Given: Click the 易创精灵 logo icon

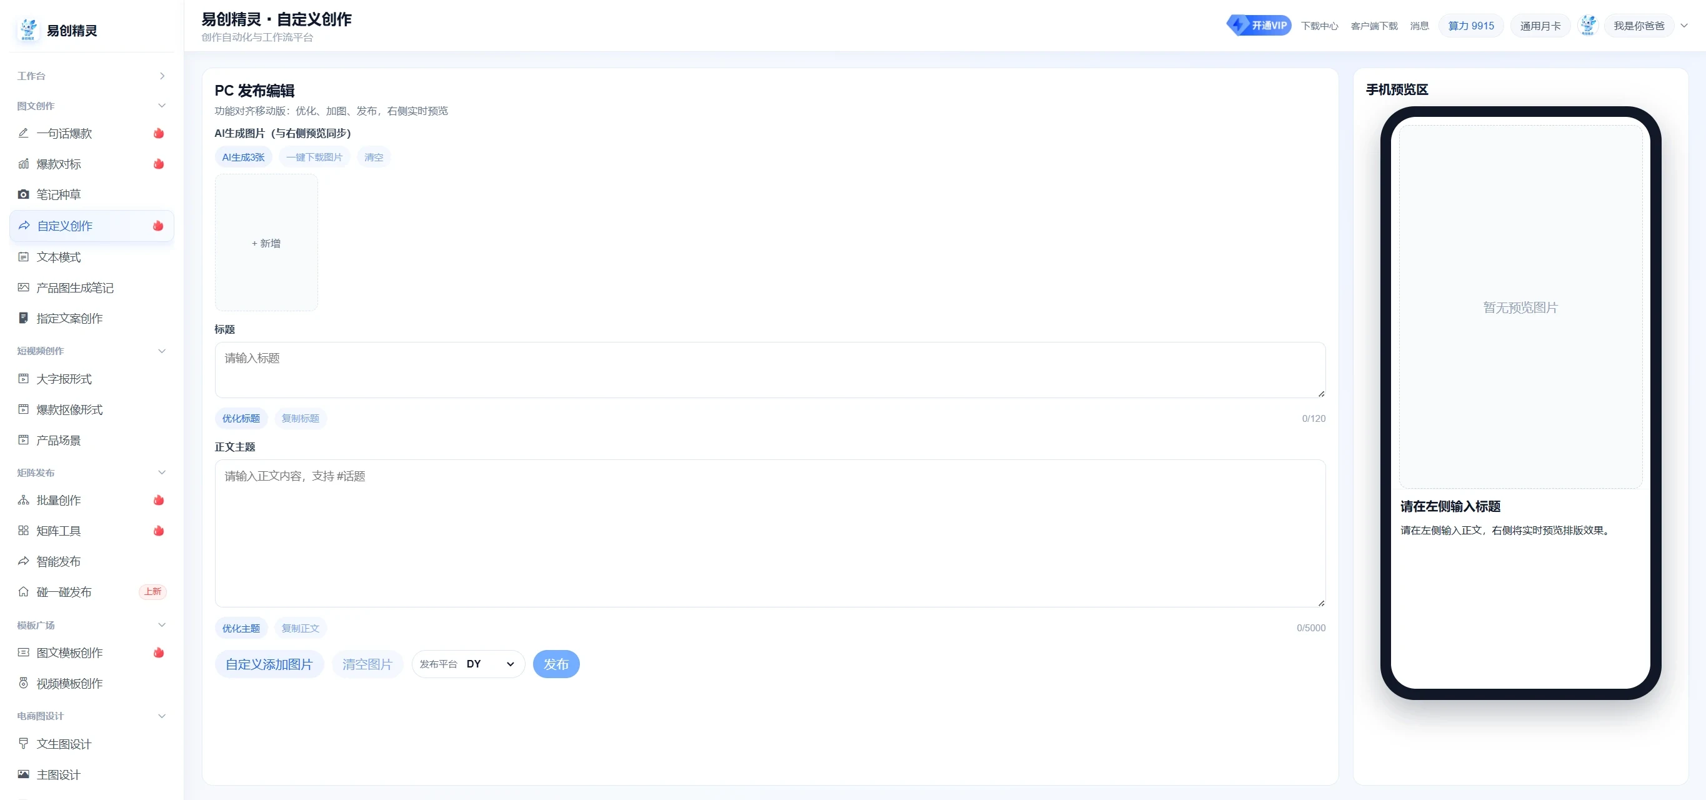Looking at the screenshot, I should click(28, 30).
